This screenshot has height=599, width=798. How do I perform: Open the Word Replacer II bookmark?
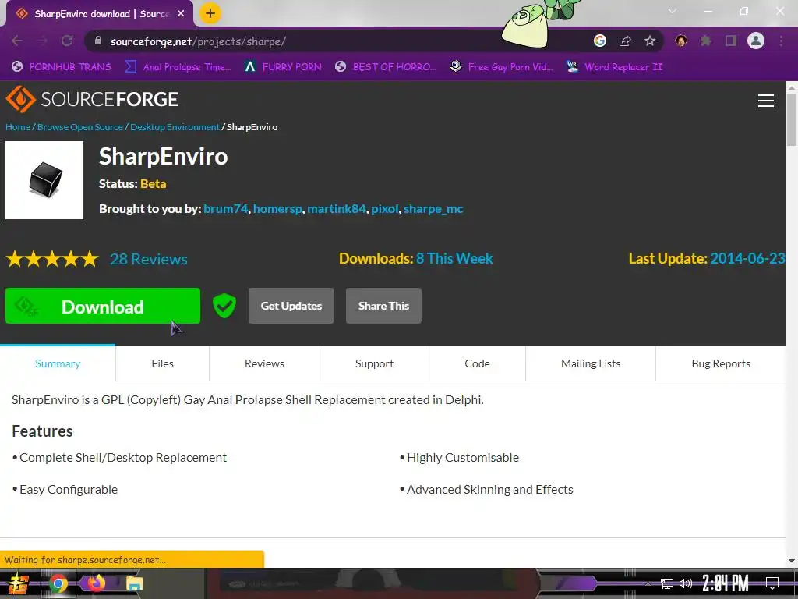(x=614, y=67)
